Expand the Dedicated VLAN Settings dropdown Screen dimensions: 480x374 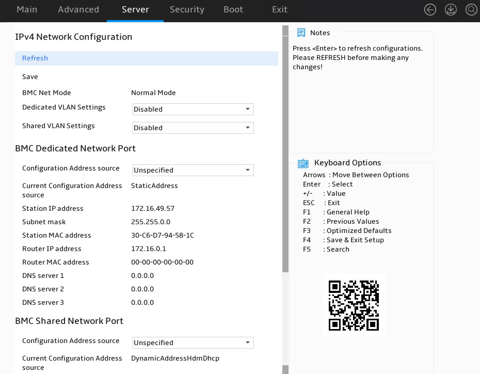tap(193, 110)
